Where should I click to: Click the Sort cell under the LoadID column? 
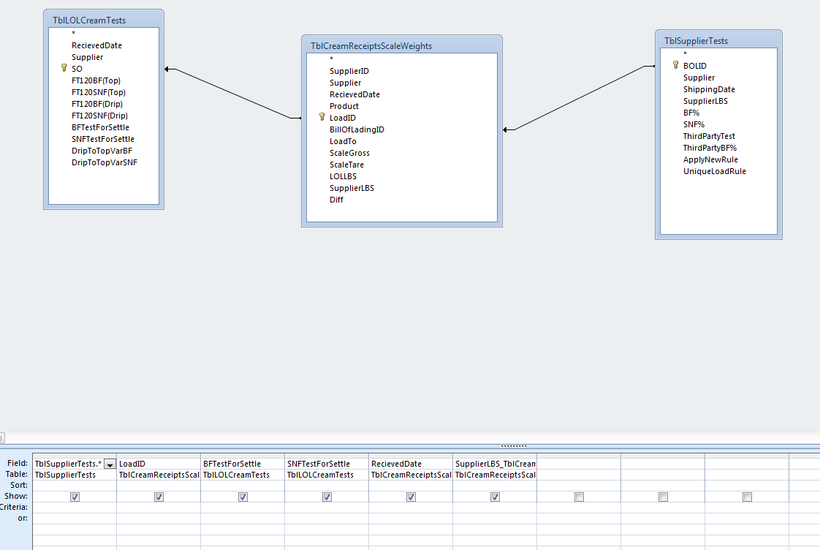pyautogui.click(x=159, y=486)
